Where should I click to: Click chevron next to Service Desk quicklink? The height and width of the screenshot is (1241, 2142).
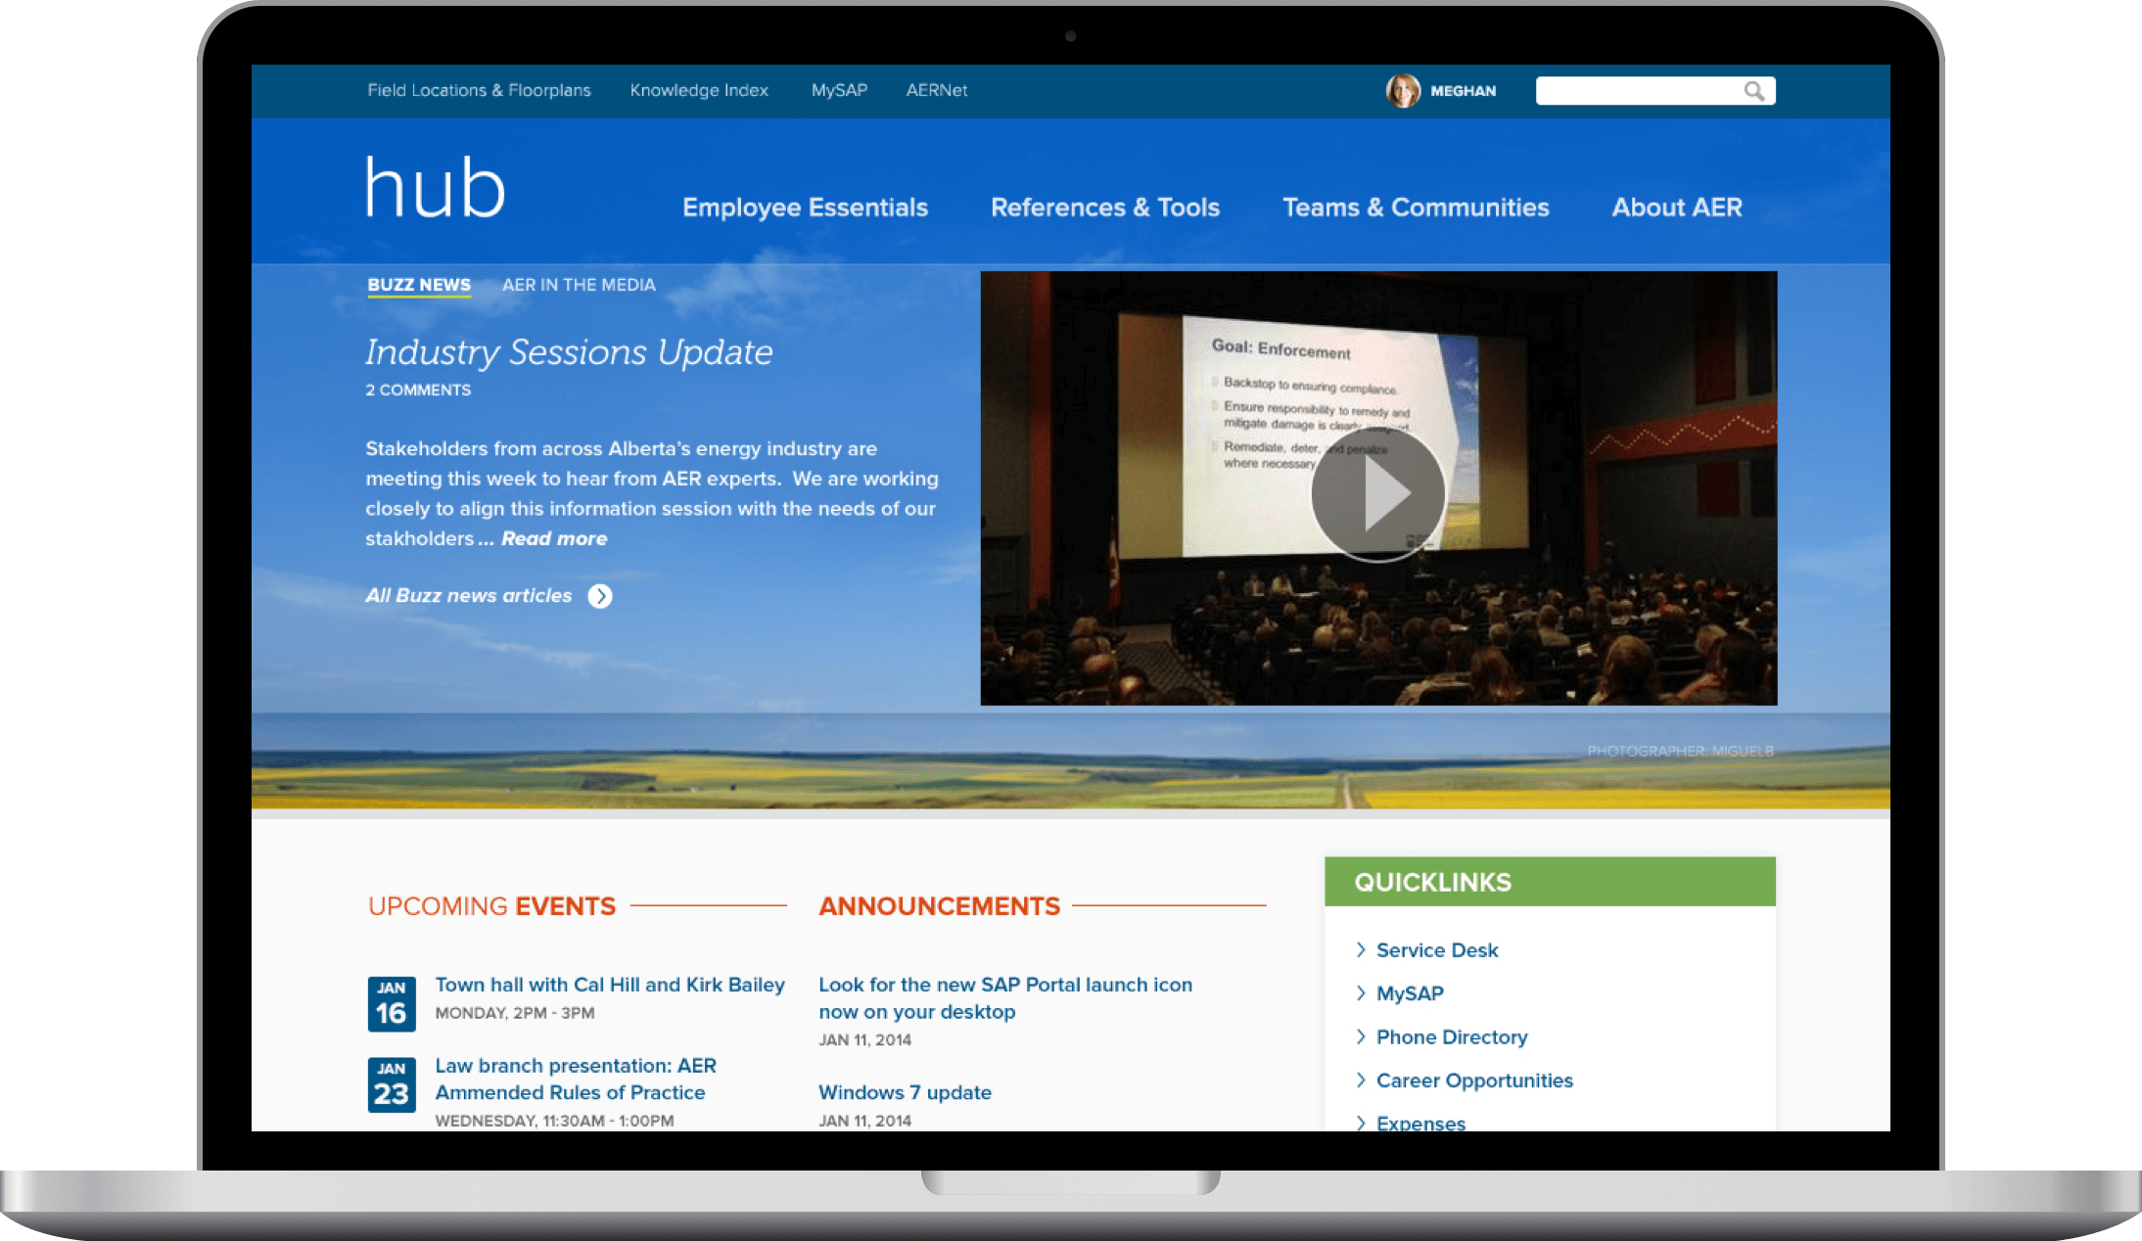pyautogui.click(x=1361, y=949)
